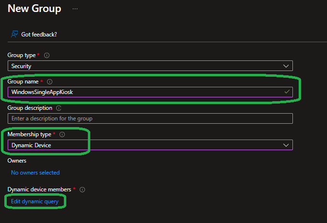Click the 'New Group' page heading
Viewport: 327px width, 223px height.
click(x=35, y=9)
